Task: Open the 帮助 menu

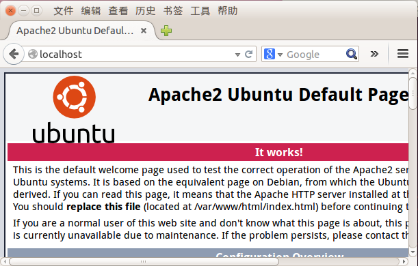Action: tap(227, 11)
